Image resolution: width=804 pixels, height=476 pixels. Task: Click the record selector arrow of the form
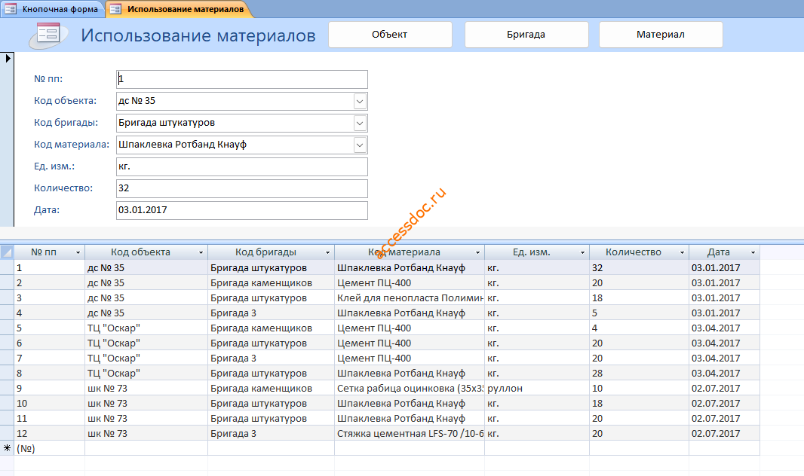click(x=8, y=58)
